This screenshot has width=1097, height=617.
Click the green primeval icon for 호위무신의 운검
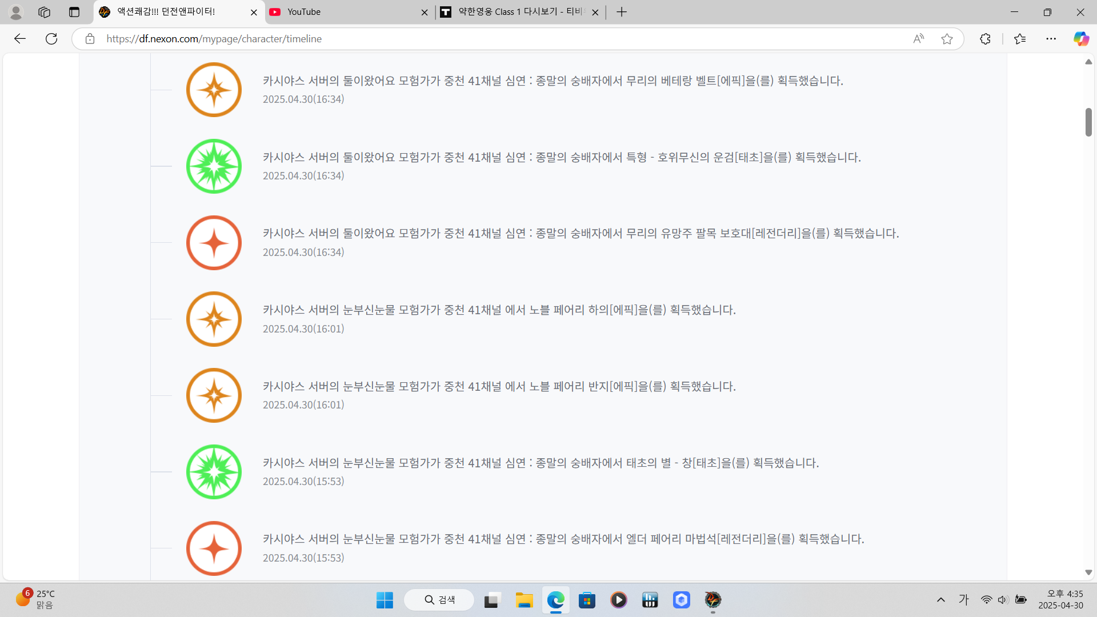coord(214,166)
